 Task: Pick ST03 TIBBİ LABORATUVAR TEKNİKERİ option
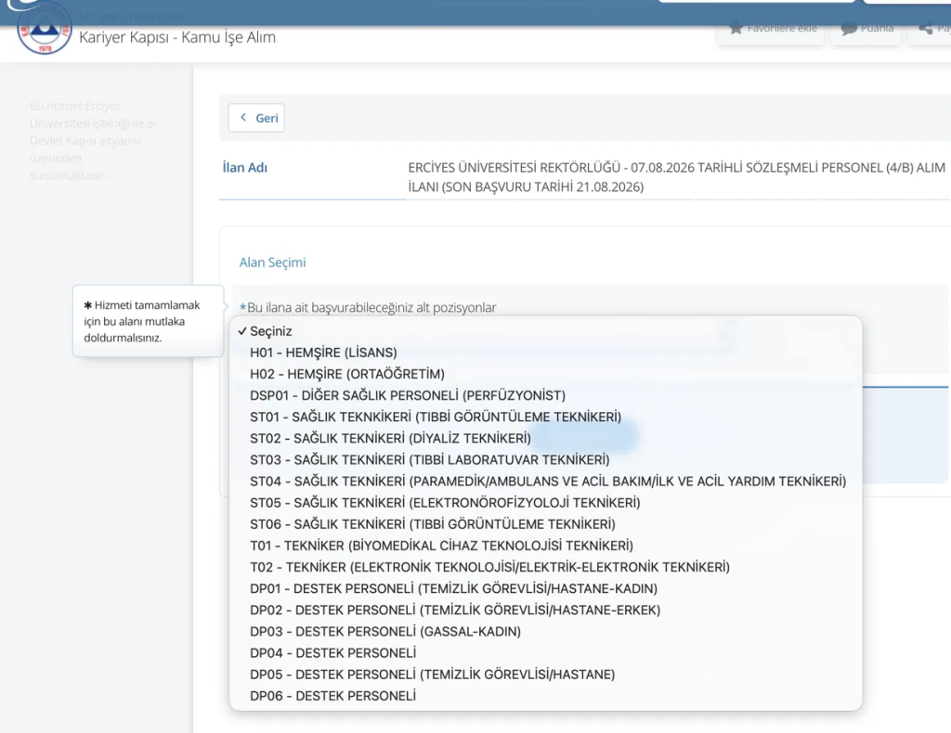[545, 460]
